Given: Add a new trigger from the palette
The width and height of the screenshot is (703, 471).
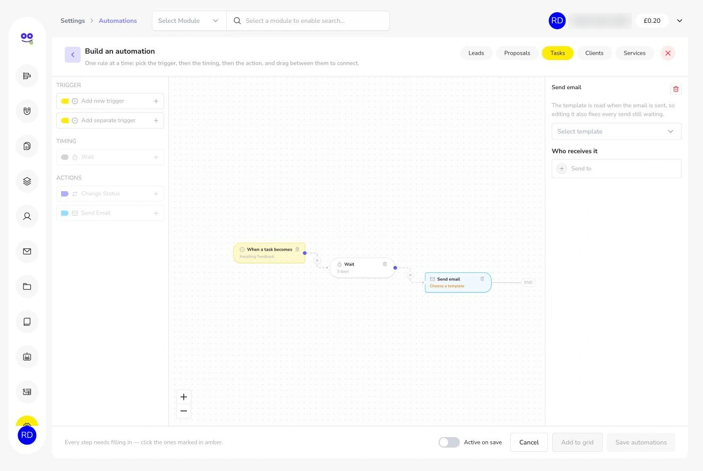Looking at the screenshot, I should point(110,101).
